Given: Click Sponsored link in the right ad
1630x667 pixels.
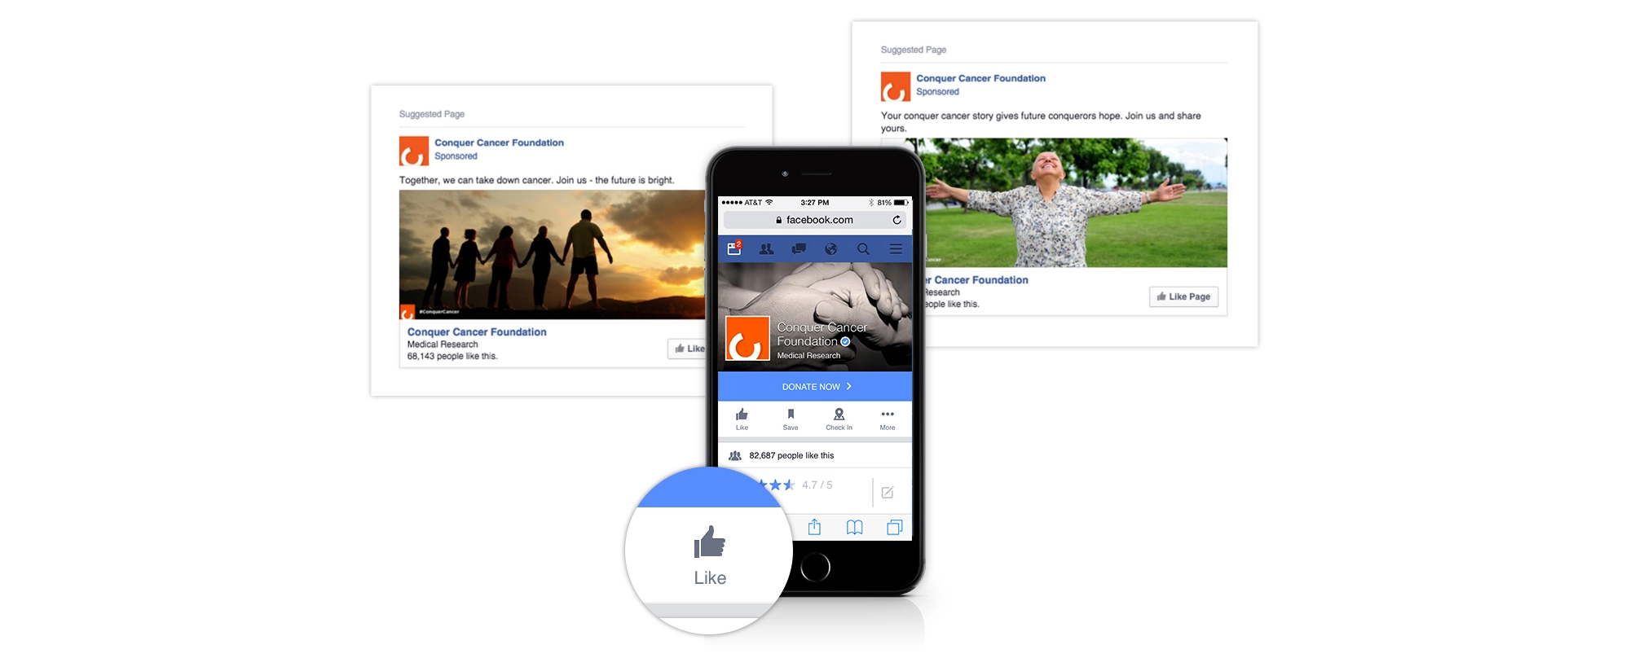Looking at the screenshot, I should (937, 92).
